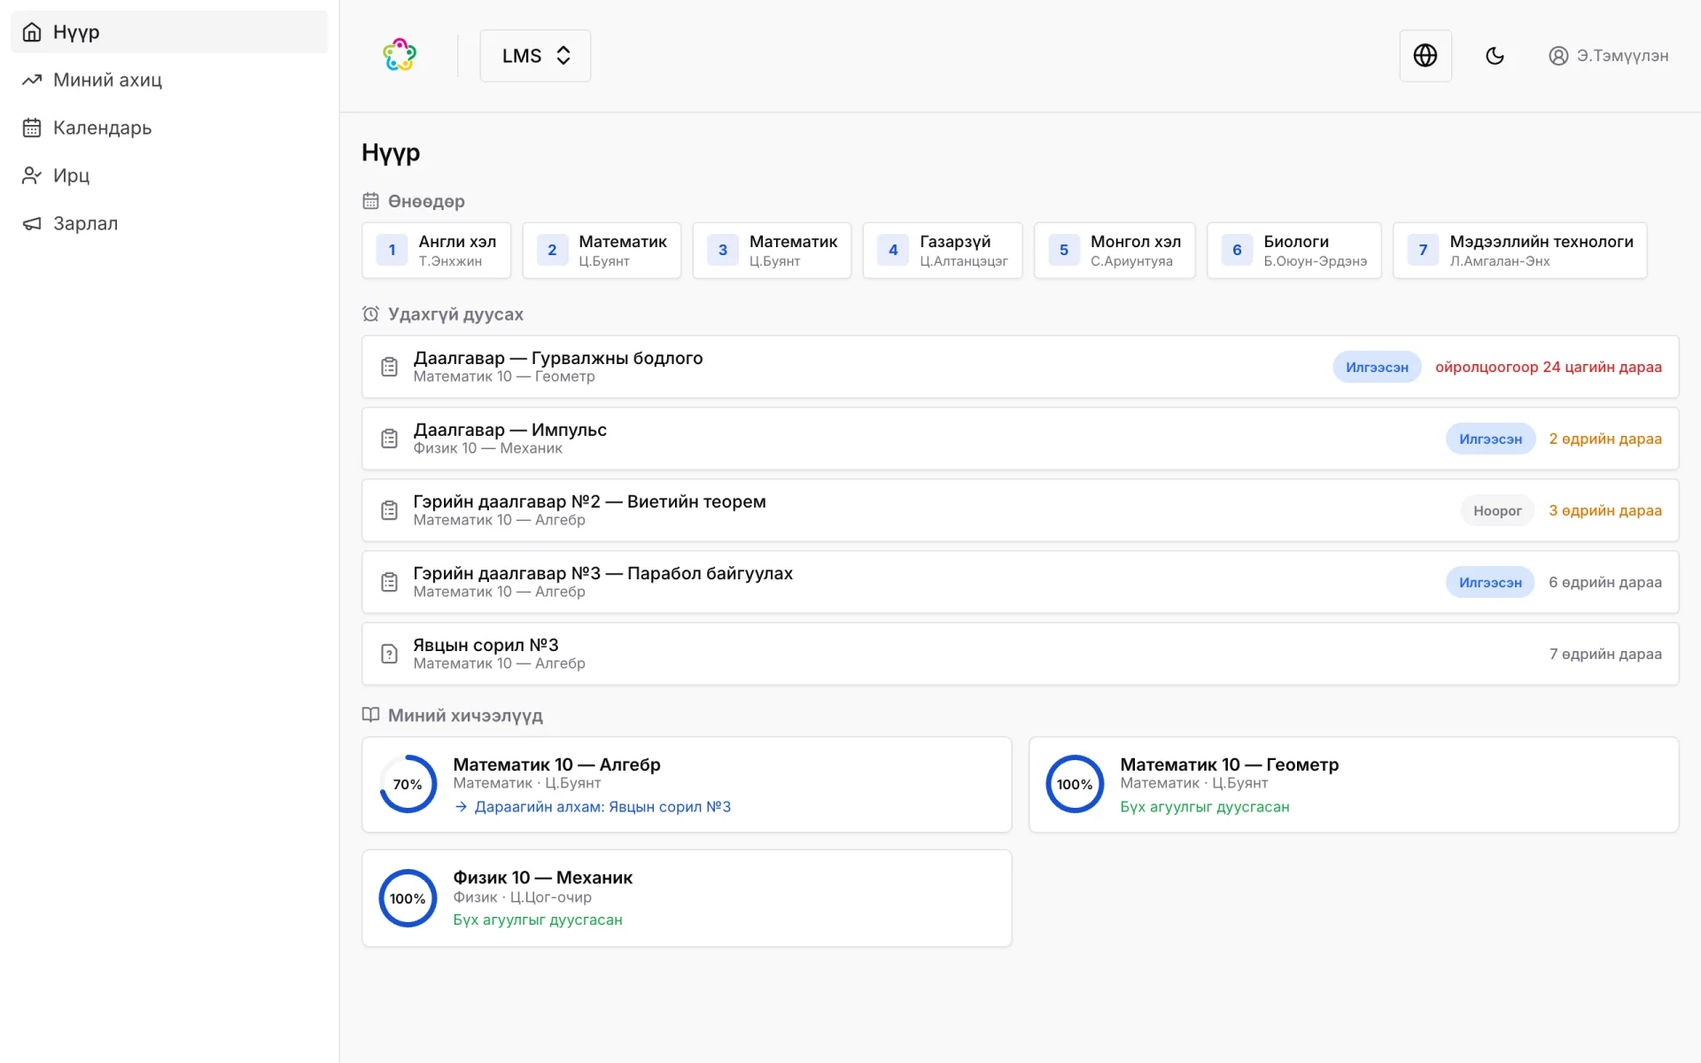Open the LMS switcher dropdown

pos(535,56)
